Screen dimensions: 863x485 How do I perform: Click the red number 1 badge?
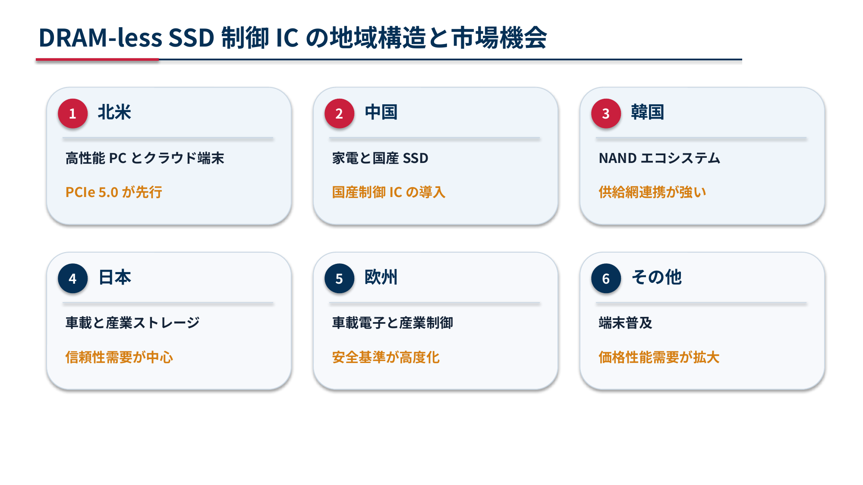pyautogui.click(x=73, y=113)
